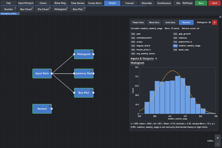Click the help icon on Box Plot node
The width and height of the screenshot is (222, 148).
[91, 90]
